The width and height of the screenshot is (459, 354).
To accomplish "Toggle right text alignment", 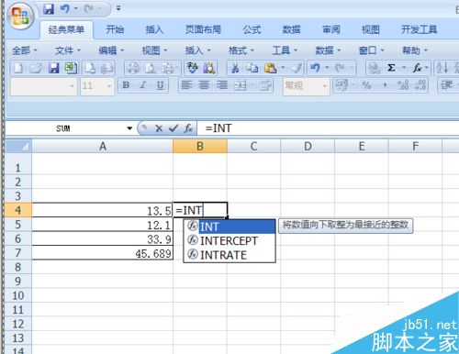I will click(222, 85).
